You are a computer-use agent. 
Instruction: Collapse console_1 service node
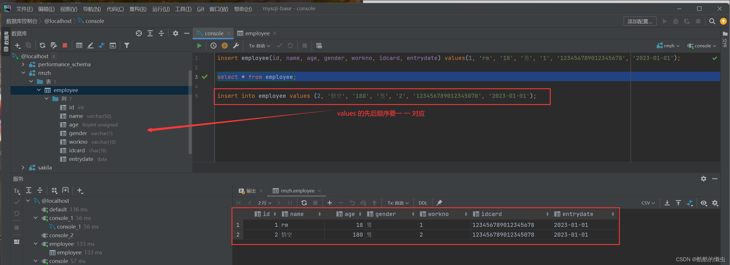36,218
